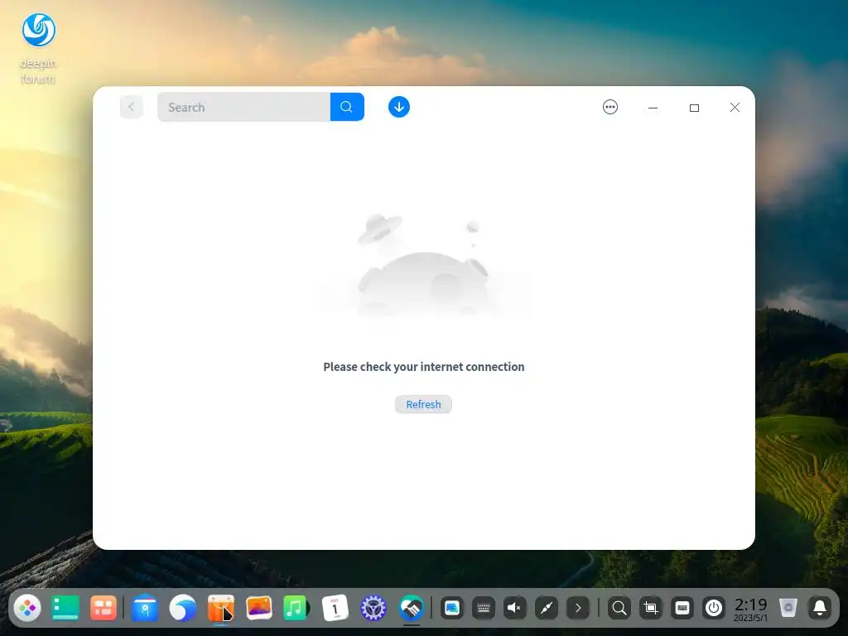Open the Album photo app in dock
The height and width of the screenshot is (636, 848).
259,609
